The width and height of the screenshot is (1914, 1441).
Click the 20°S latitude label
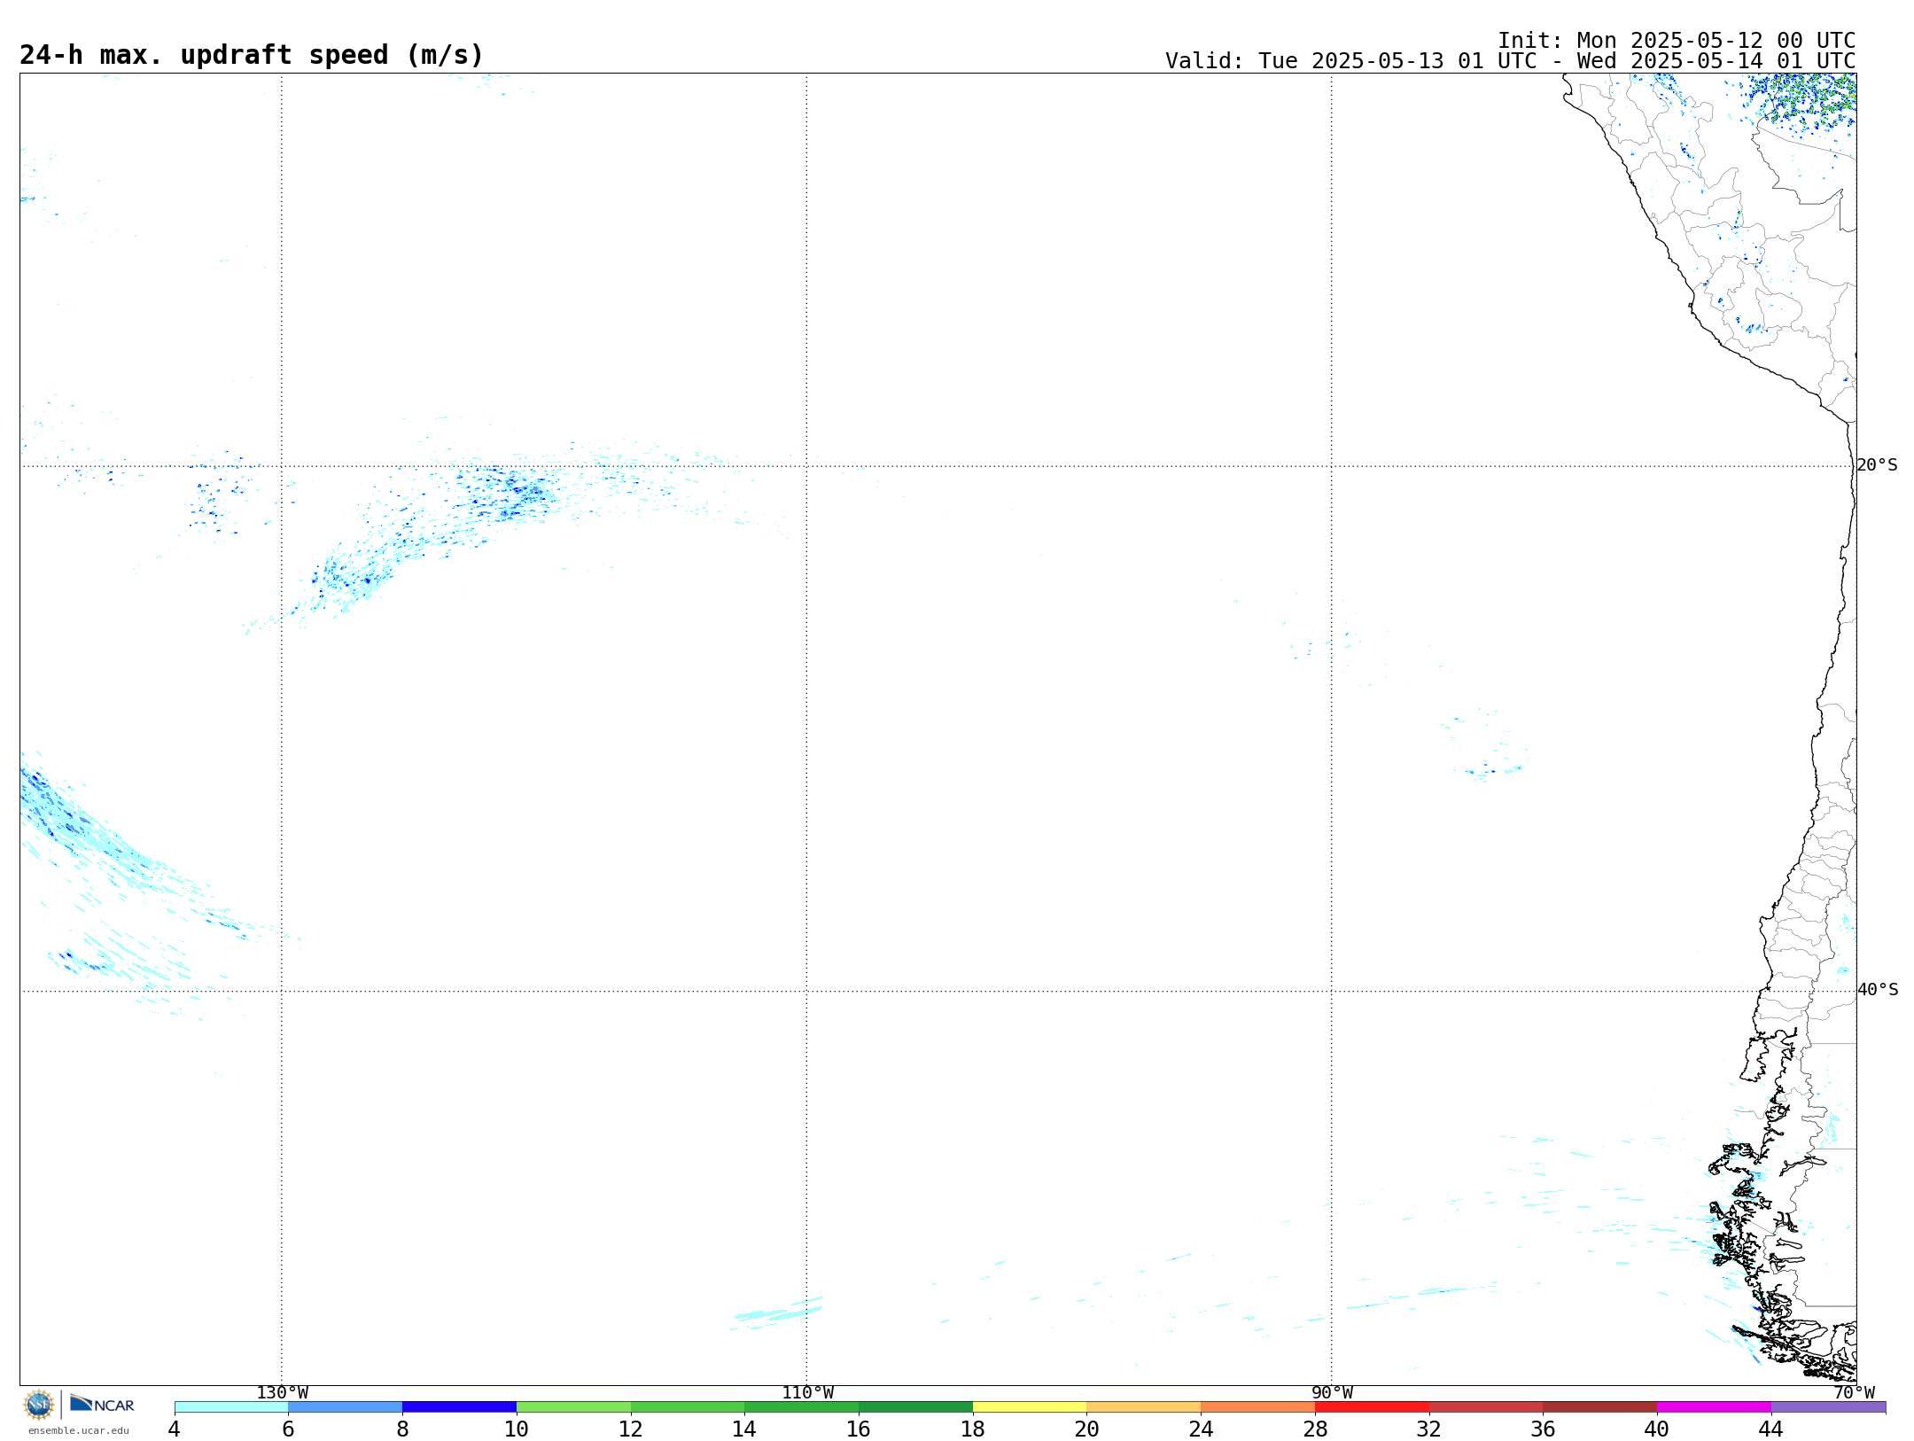(x=1877, y=465)
